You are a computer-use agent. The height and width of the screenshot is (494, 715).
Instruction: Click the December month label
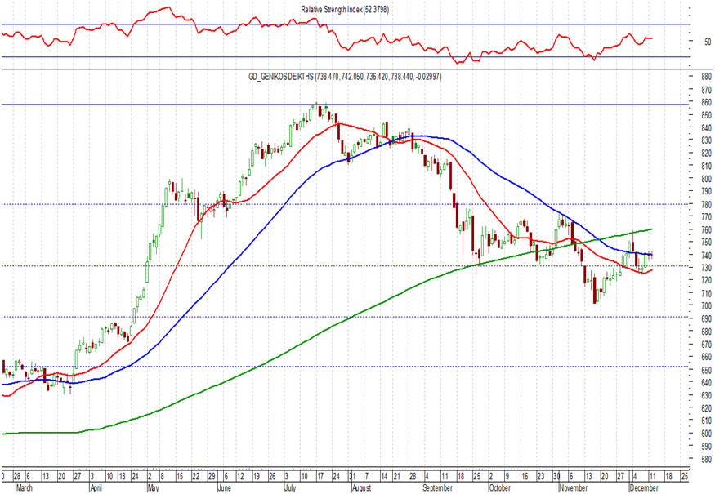(x=643, y=487)
